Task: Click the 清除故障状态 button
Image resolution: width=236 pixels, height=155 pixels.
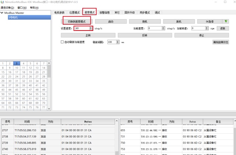Action: (x=221, y=42)
